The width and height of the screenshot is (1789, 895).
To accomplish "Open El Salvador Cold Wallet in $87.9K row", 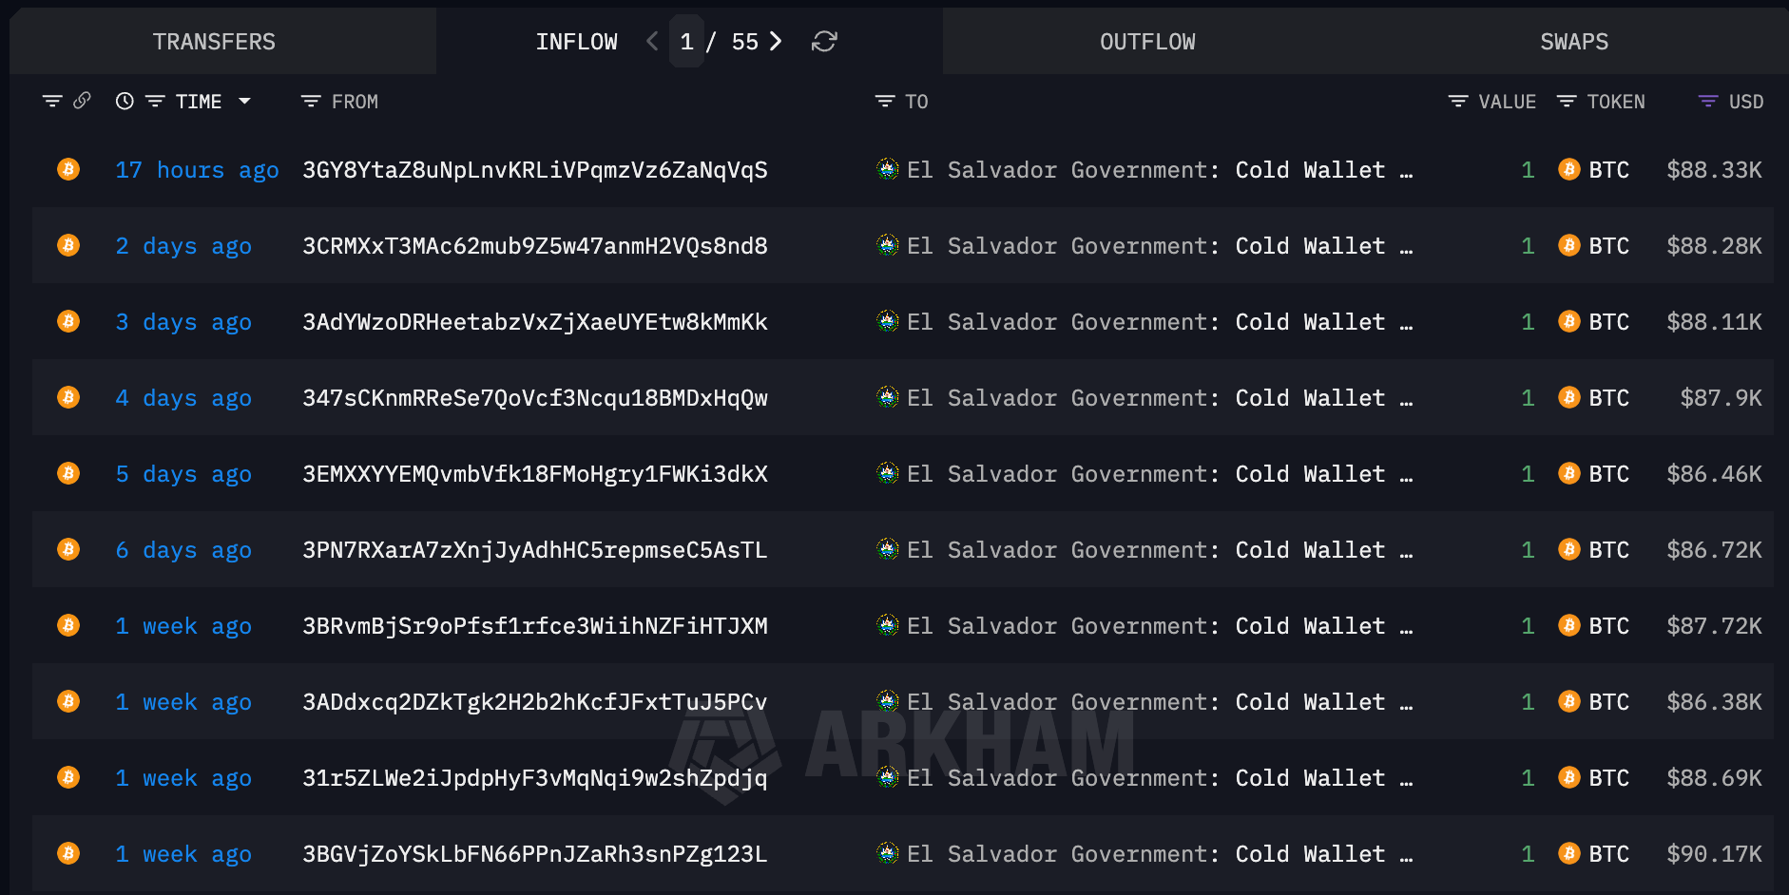I will click(x=1160, y=398).
